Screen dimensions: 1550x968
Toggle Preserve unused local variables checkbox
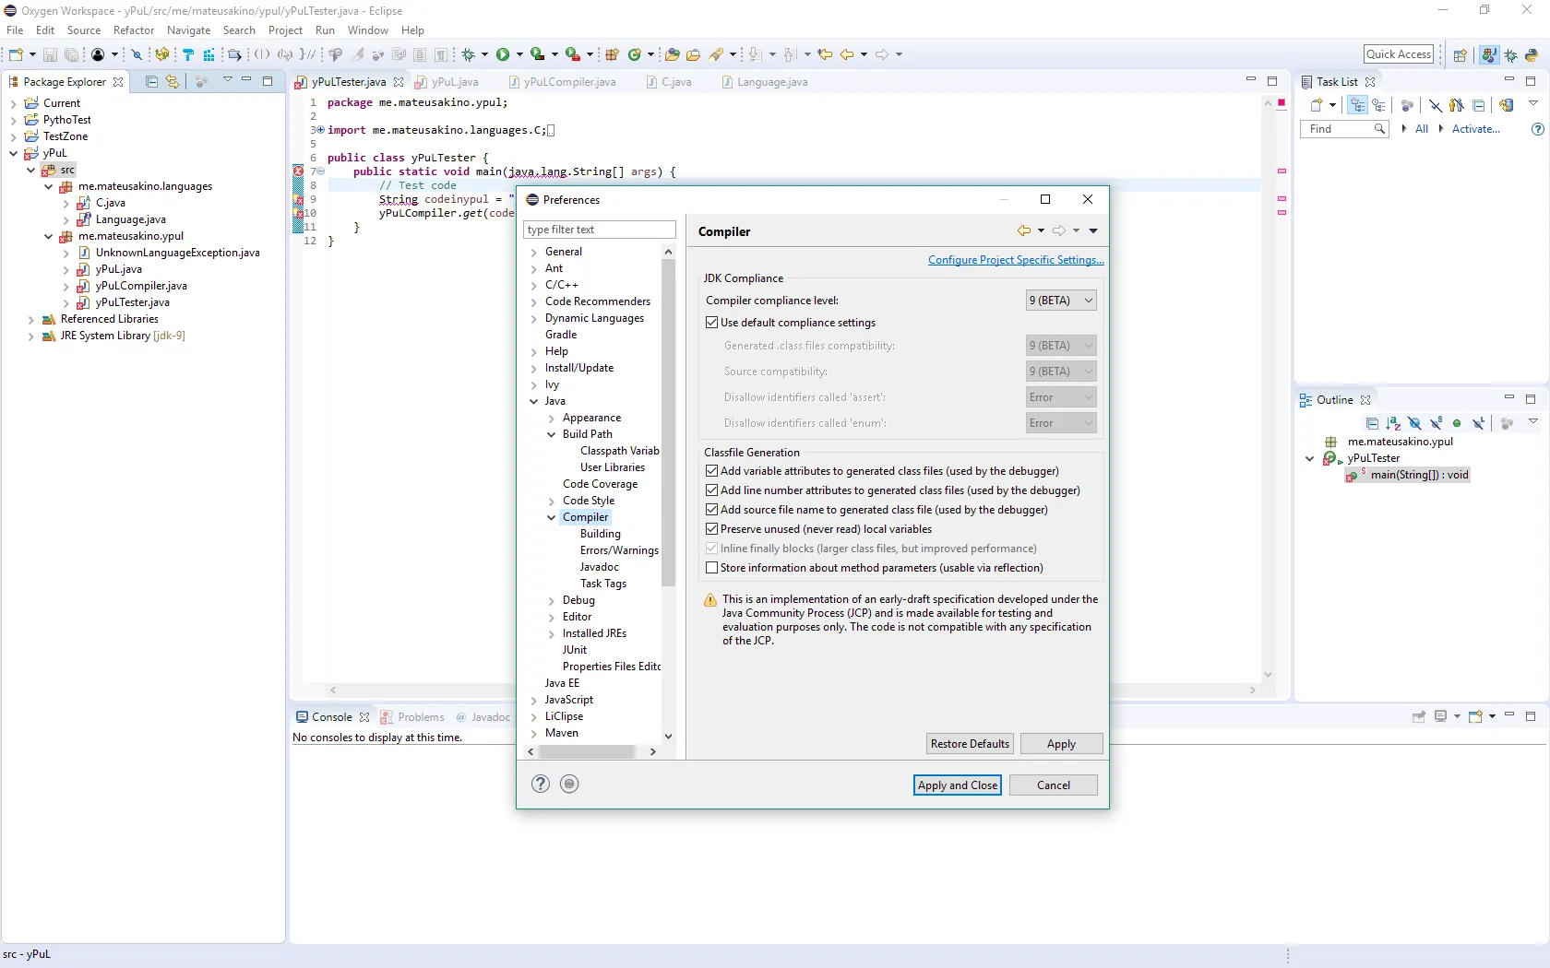[x=711, y=529]
